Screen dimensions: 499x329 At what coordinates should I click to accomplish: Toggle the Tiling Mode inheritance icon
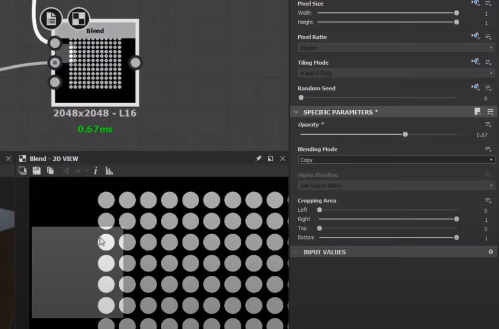click(476, 62)
